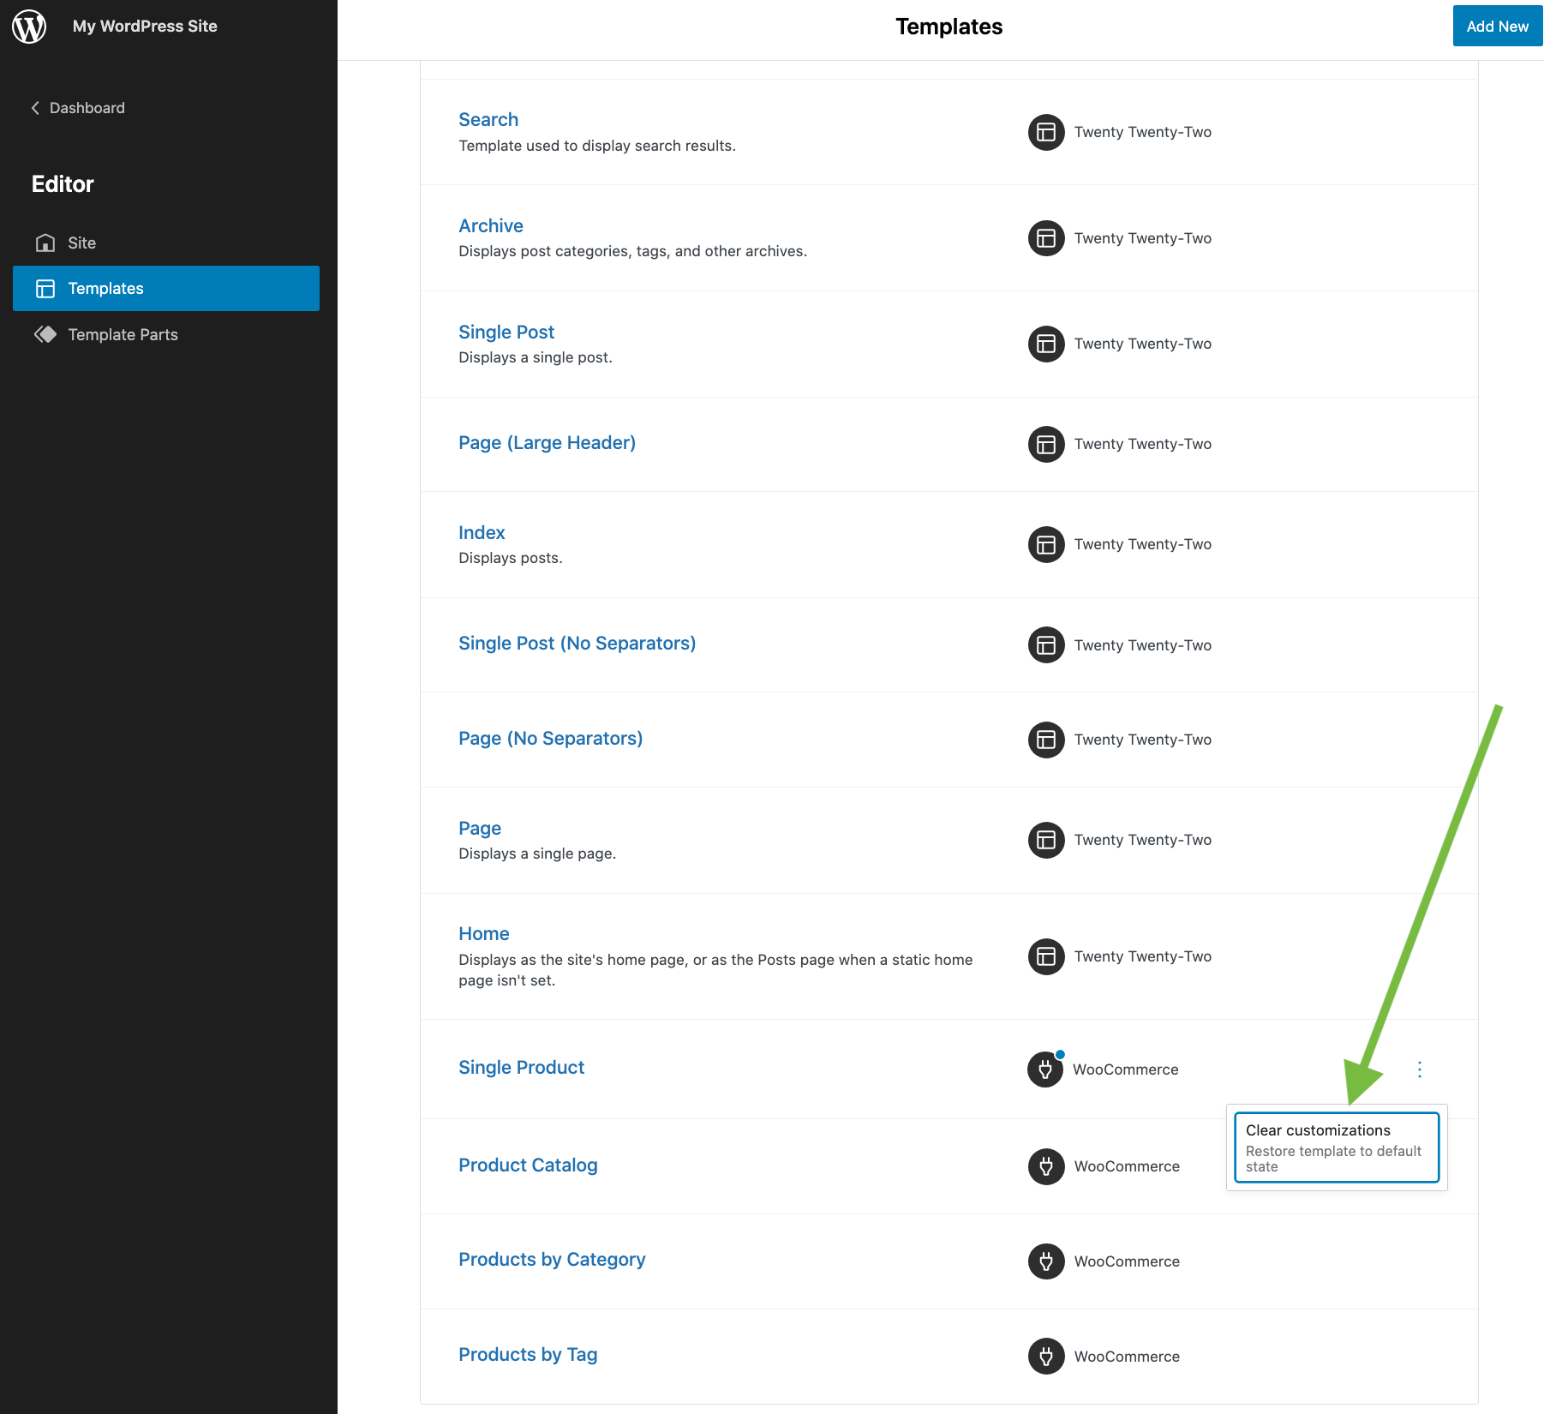Viewport: 1544px width, 1414px height.
Task: Click the My WordPress Site title
Action: point(145,27)
